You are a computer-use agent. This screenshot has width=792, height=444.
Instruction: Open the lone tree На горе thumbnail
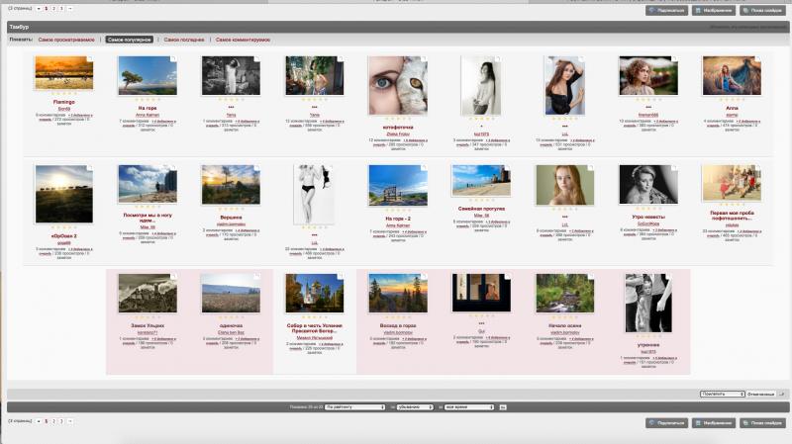pyautogui.click(x=148, y=76)
